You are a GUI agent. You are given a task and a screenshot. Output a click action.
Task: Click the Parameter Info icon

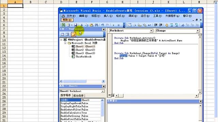point(144,25)
